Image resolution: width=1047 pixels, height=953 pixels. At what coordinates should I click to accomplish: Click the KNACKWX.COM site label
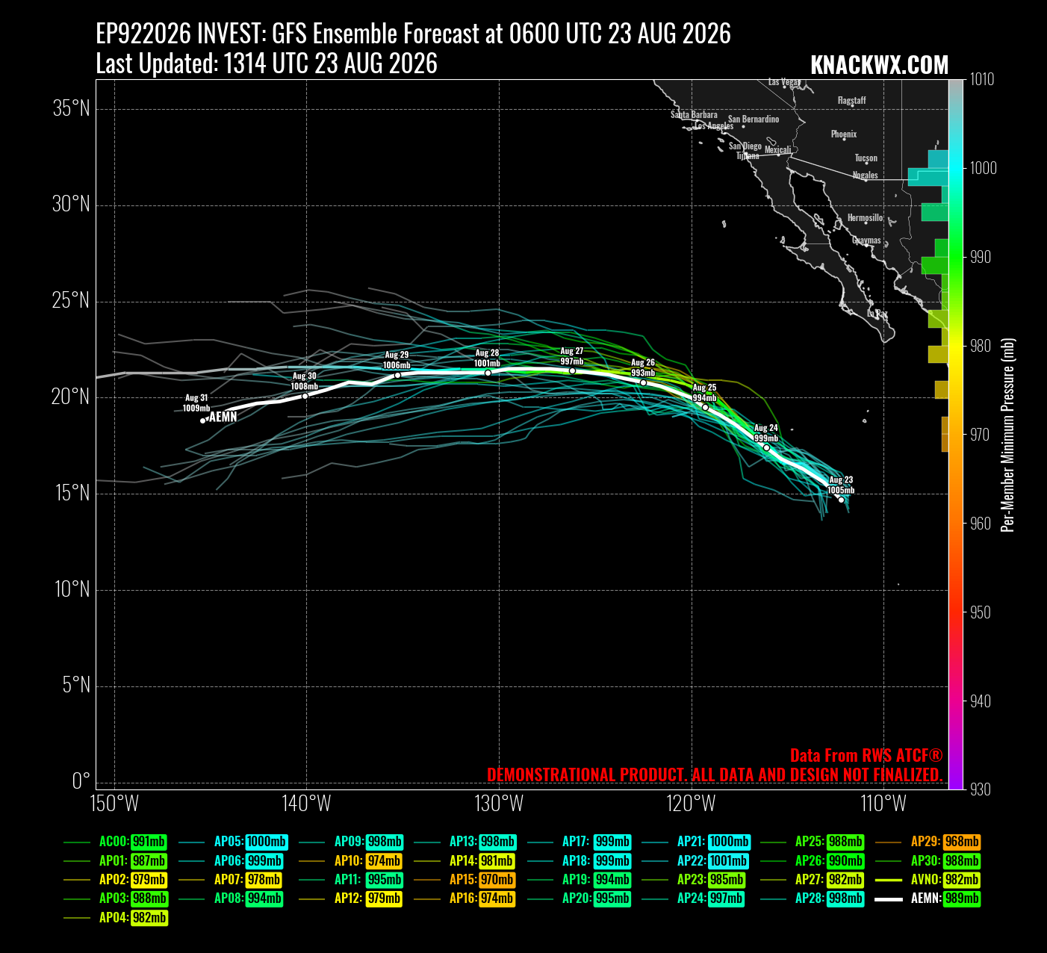click(x=879, y=65)
